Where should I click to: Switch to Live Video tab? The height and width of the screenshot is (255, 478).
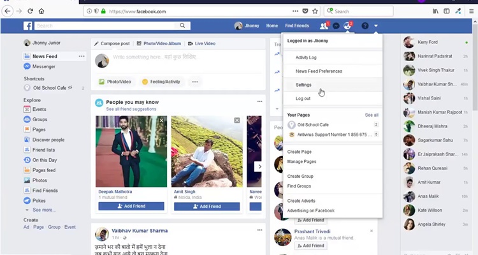(x=201, y=43)
